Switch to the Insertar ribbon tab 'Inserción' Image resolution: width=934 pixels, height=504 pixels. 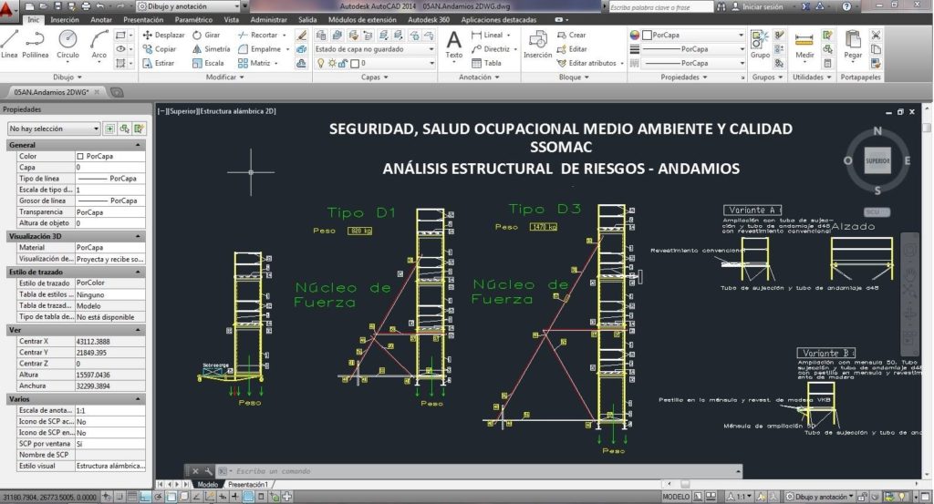64,18
